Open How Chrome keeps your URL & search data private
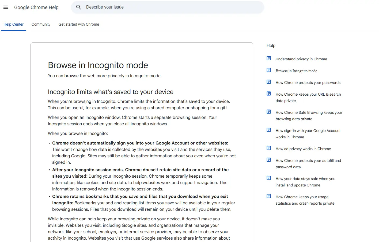The width and height of the screenshot is (379, 242). (x=308, y=97)
